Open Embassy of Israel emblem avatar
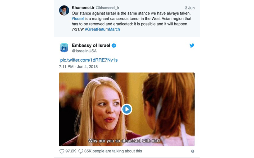254x158 pixels. coord(64,48)
